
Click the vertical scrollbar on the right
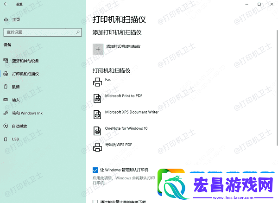pyautogui.click(x=277, y=88)
